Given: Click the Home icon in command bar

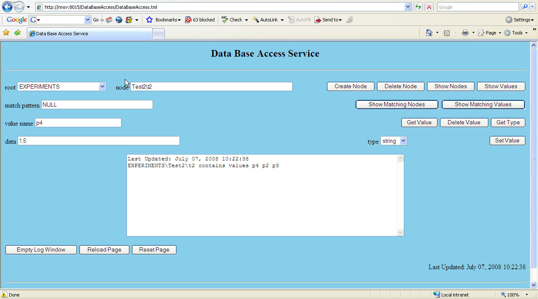Looking at the screenshot, I should (429, 33).
